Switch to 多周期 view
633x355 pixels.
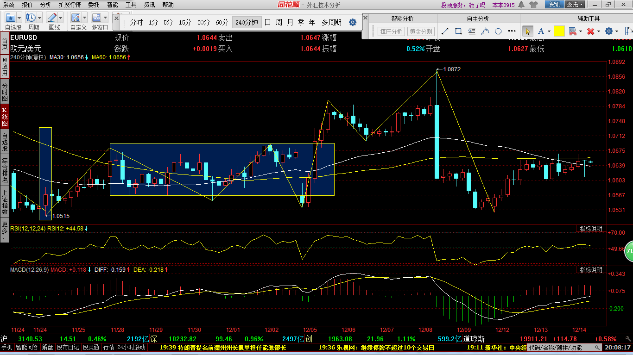332,22
